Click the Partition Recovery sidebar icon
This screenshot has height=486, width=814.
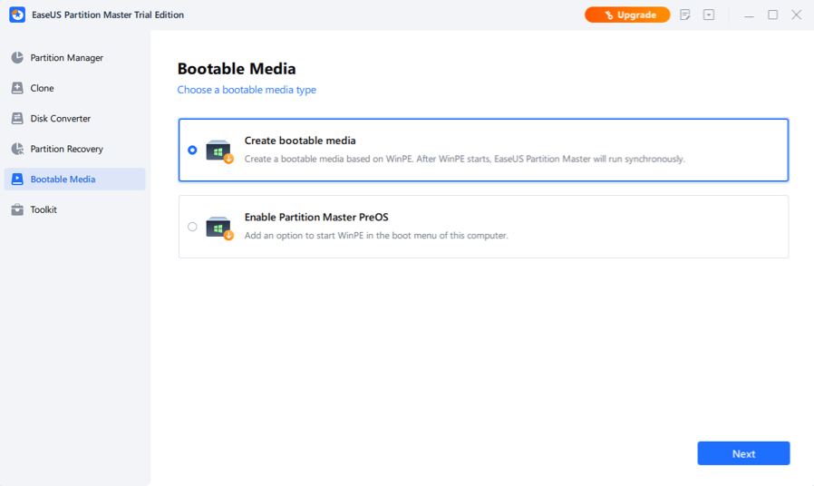(x=17, y=149)
